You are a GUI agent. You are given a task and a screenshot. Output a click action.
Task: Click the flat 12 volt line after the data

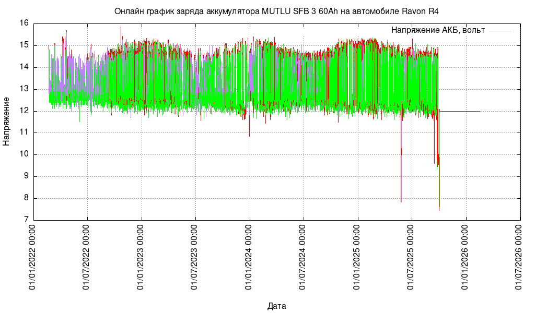click(460, 111)
